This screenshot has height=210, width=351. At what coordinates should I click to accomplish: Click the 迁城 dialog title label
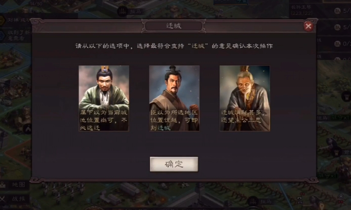(x=174, y=26)
